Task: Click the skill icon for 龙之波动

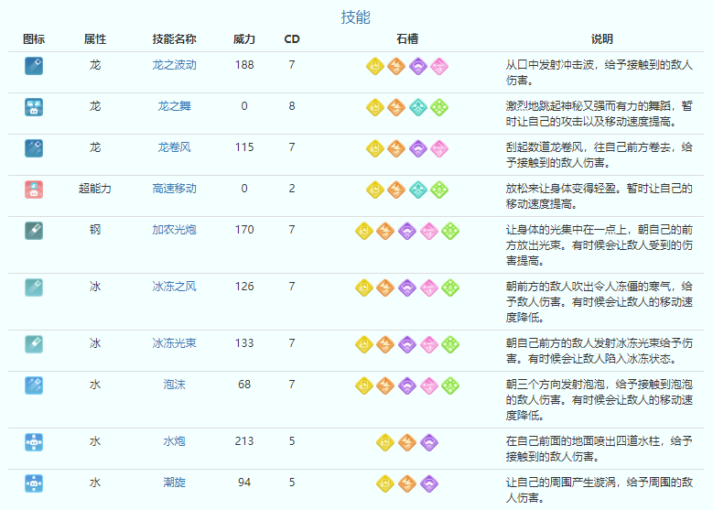Action: pos(34,66)
